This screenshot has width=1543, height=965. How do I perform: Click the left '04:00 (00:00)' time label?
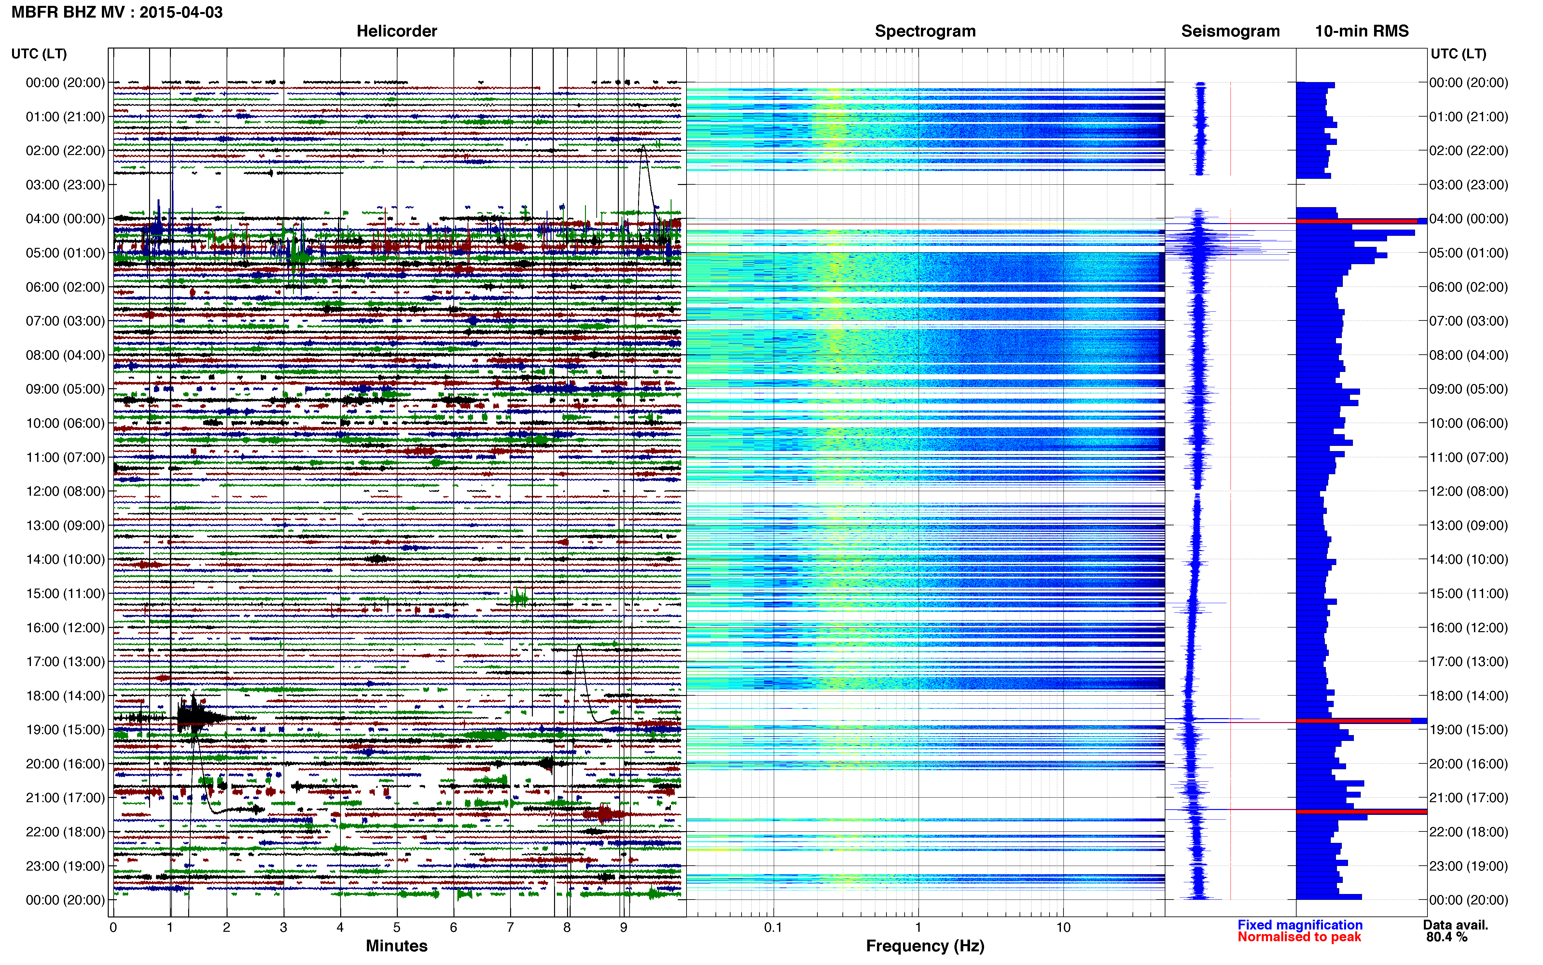coord(65,219)
